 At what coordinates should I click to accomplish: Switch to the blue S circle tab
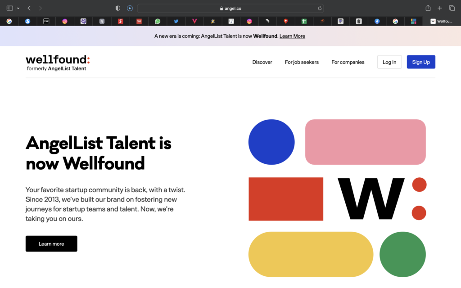(x=27, y=21)
